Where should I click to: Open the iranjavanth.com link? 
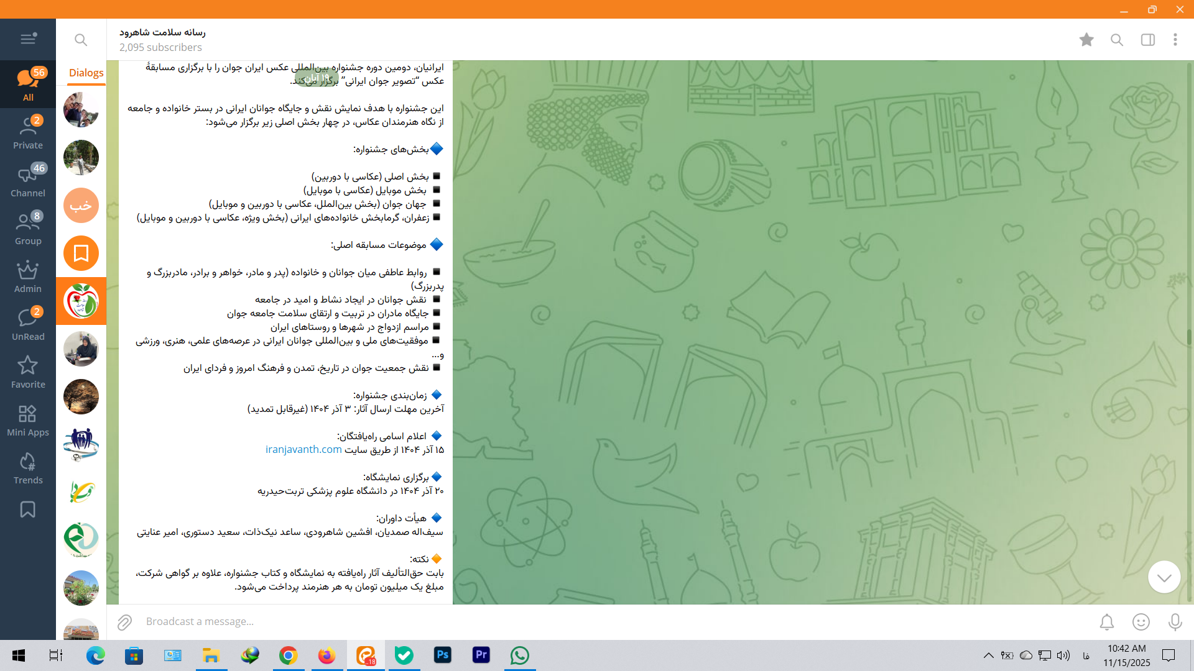point(303,449)
